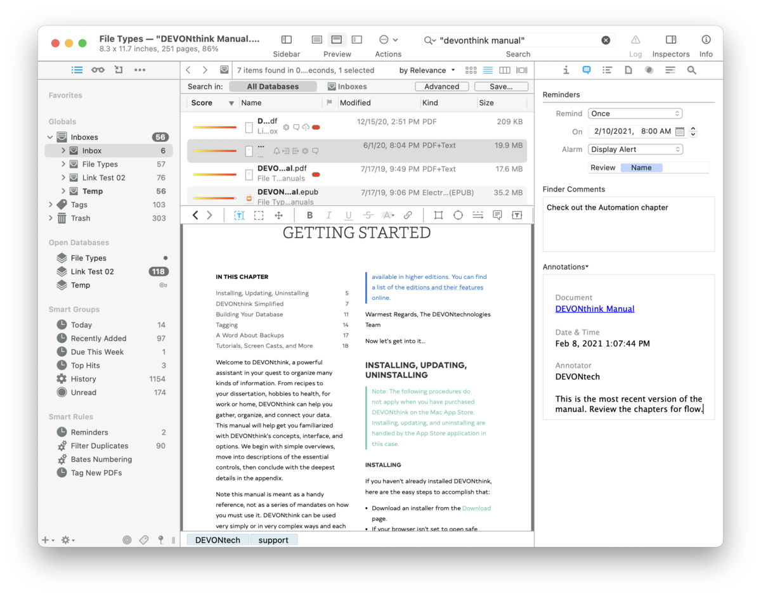Apply strikethrough in the PDF editing bar
761x597 pixels.
click(x=368, y=215)
